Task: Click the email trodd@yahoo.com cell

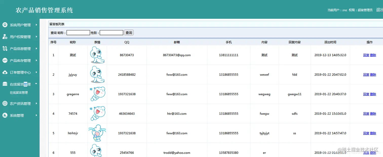Action: click(x=177, y=153)
